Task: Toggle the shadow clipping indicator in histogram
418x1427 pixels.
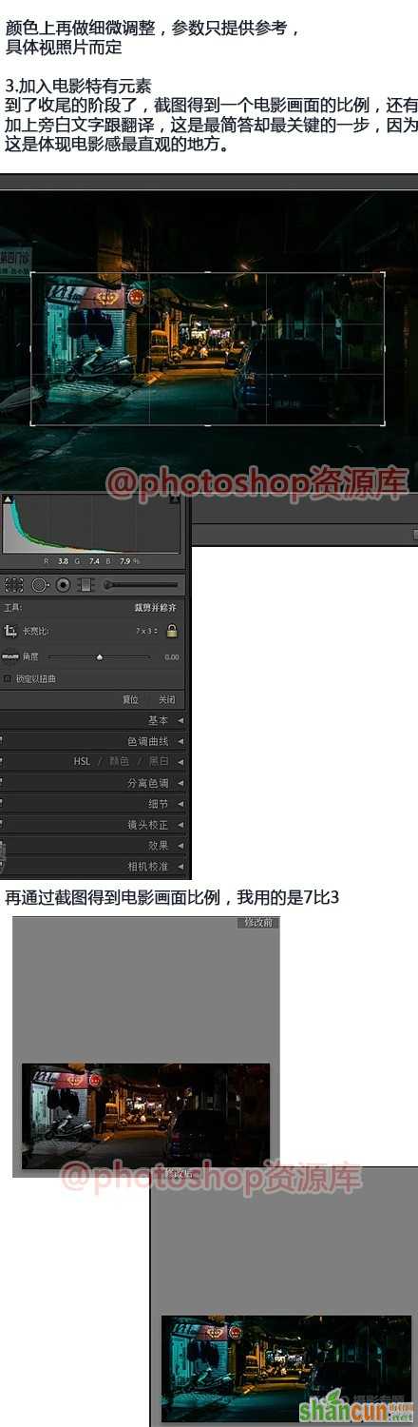Action: click(8, 498)
